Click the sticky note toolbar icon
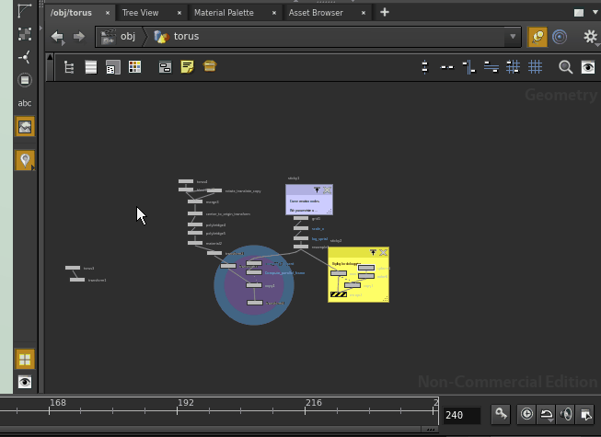The height and width of the screenshot is (437, 601). (x=188, y=67)
